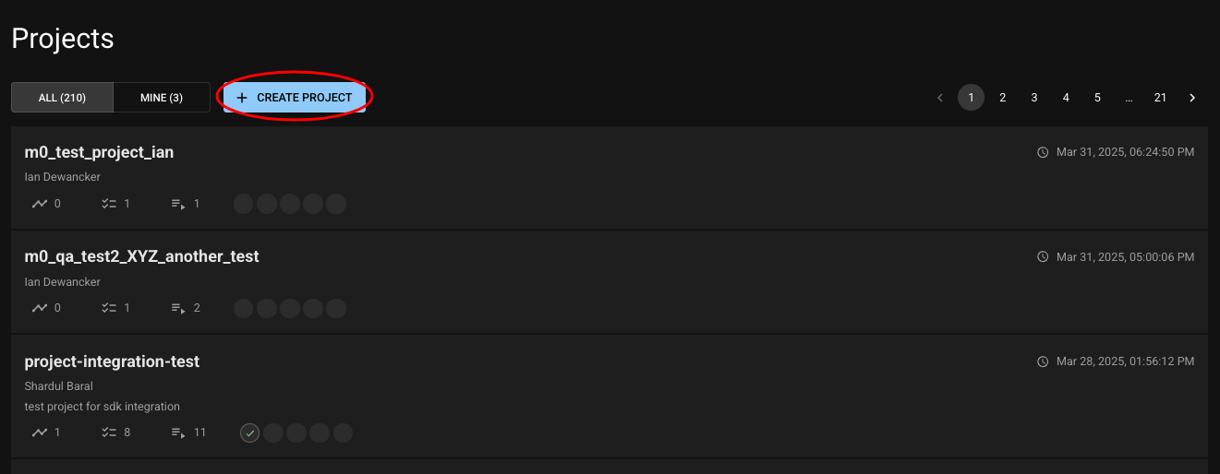Click the first status circle in m0_test_project_ian

[x=243, y=204]
